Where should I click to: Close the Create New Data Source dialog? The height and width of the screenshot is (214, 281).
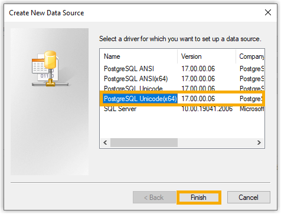coord(268,12)
